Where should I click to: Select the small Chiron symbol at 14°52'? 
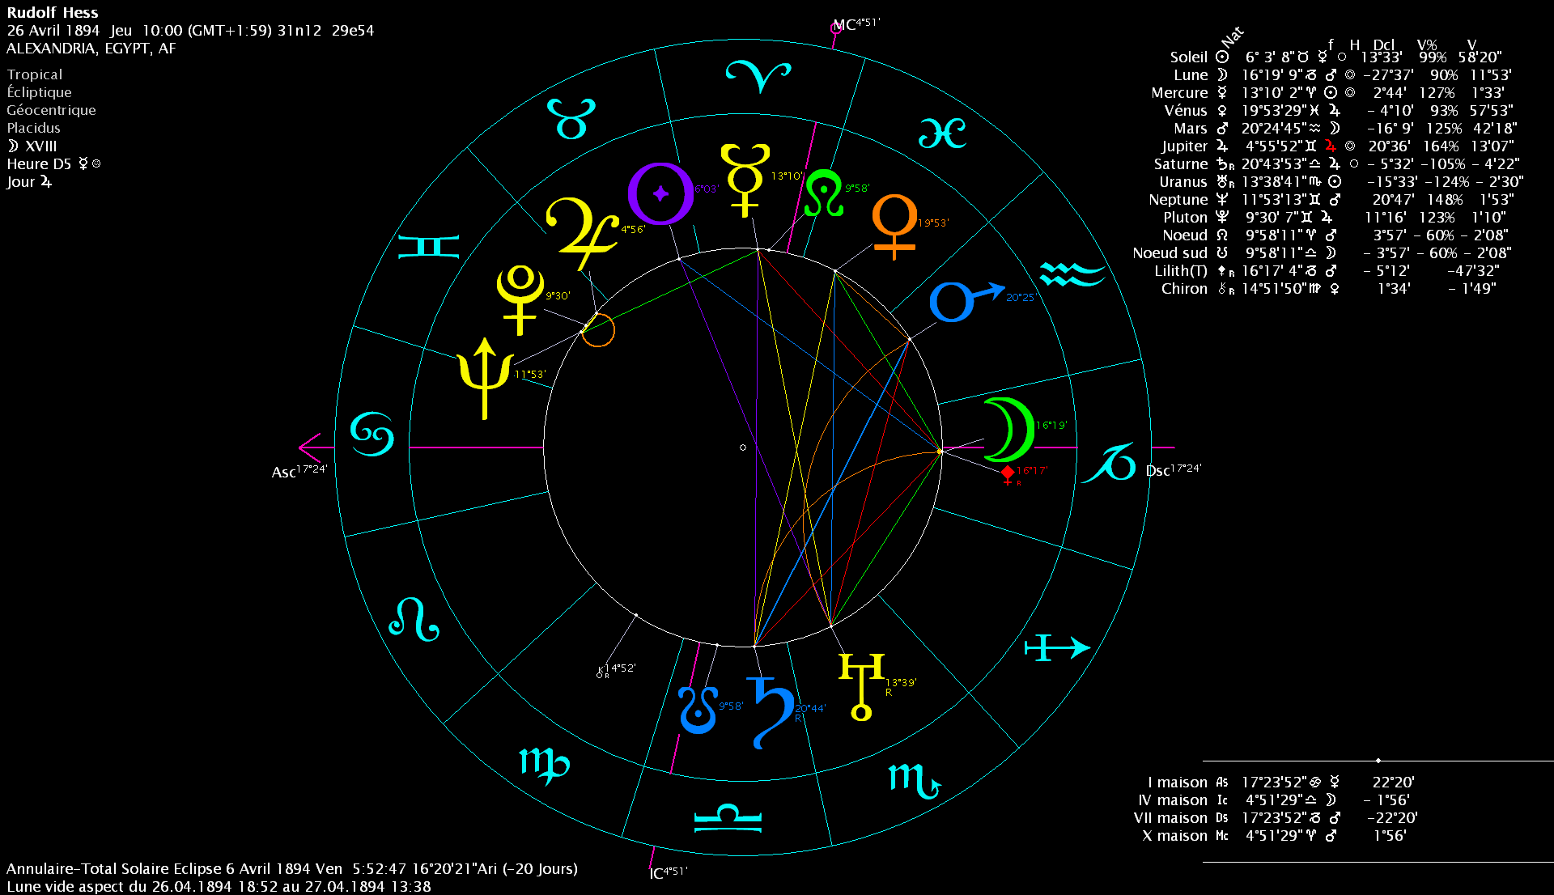601,671
